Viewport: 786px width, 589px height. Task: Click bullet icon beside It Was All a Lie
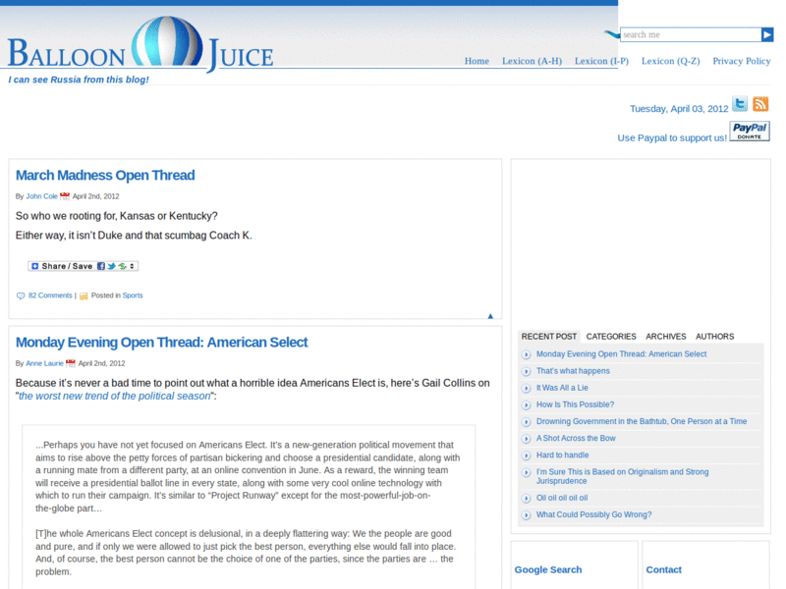coord(526,388)
